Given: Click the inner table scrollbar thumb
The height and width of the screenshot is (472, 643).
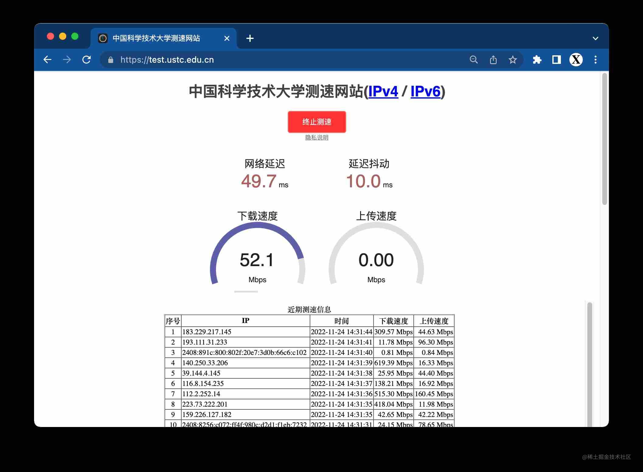Looking at the screenshot, I should click(590, 365).
